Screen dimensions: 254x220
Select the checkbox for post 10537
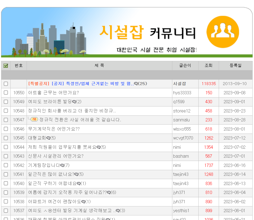click(x=6, y=211)
